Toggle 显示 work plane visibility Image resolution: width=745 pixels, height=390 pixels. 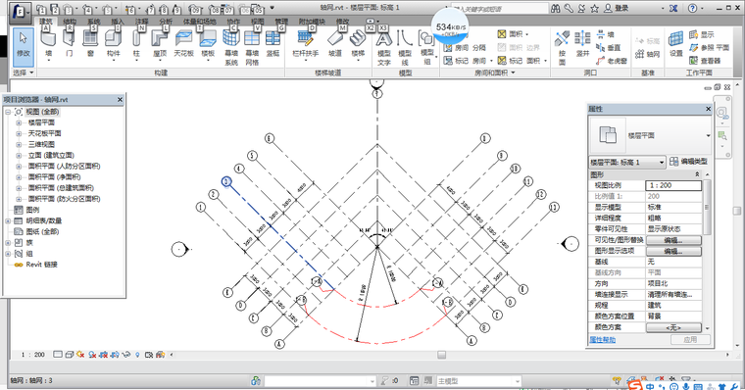[x=702, y=34]
